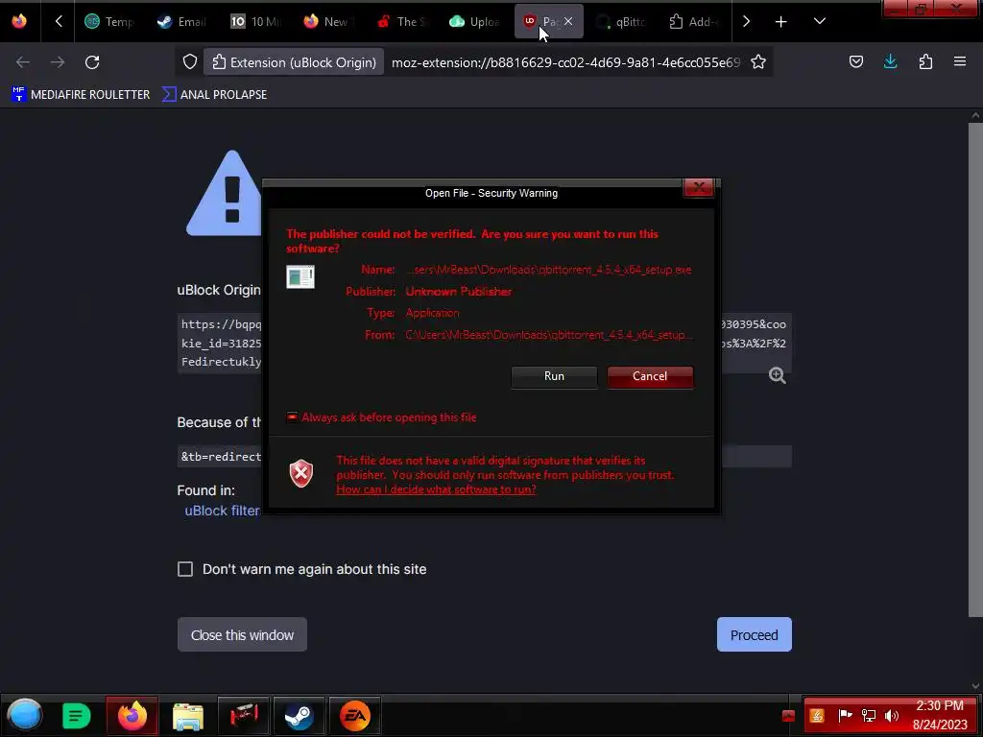Click the Start orb on taskbar
Screen dimensions: 983x737
[x=24, y=715]
